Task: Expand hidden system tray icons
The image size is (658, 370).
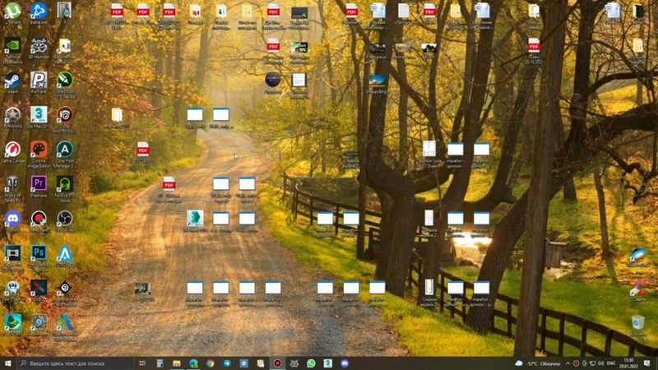Action: pyautogui.click(x=568, y=363)
